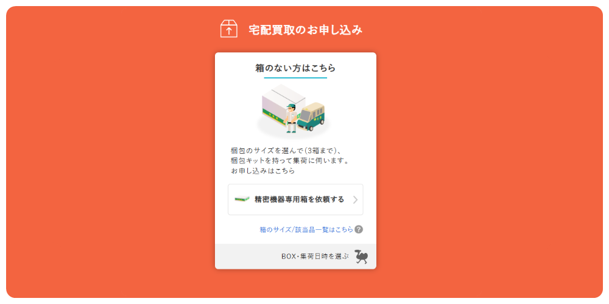
Task: Click the green delivery truck in the illustration
Action: click(311, 117)
